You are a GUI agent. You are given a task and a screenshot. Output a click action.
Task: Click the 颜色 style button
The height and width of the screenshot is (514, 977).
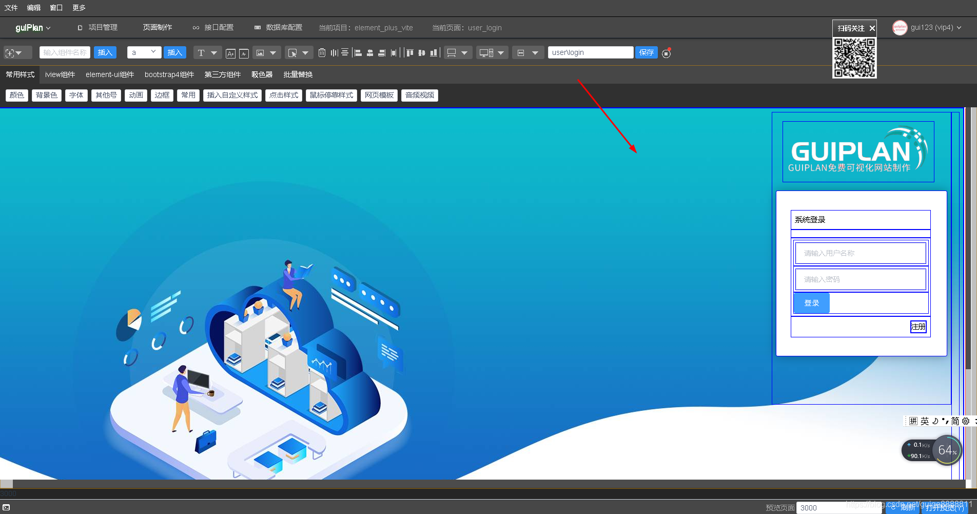[17, 95]
